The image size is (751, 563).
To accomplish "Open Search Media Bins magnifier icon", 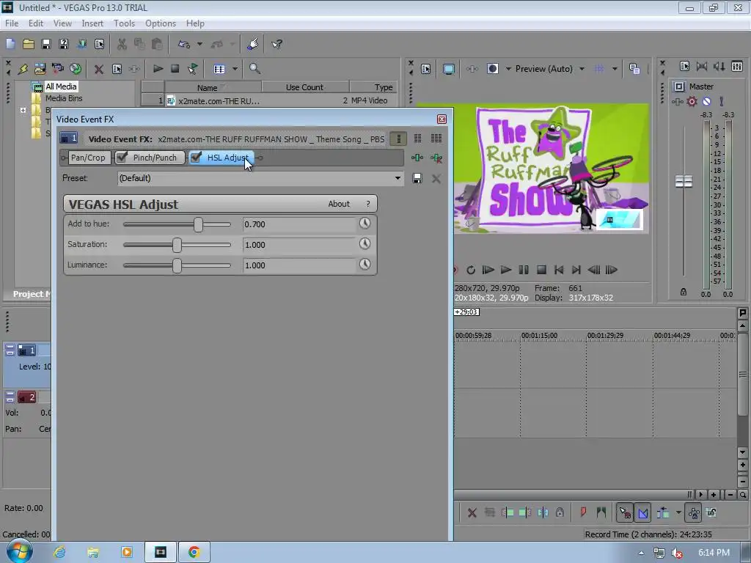I will click(x=254, y=69).
